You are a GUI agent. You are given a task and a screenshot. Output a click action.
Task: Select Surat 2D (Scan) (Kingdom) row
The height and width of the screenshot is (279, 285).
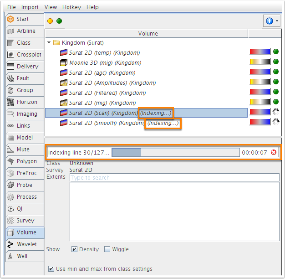point(146,113)
